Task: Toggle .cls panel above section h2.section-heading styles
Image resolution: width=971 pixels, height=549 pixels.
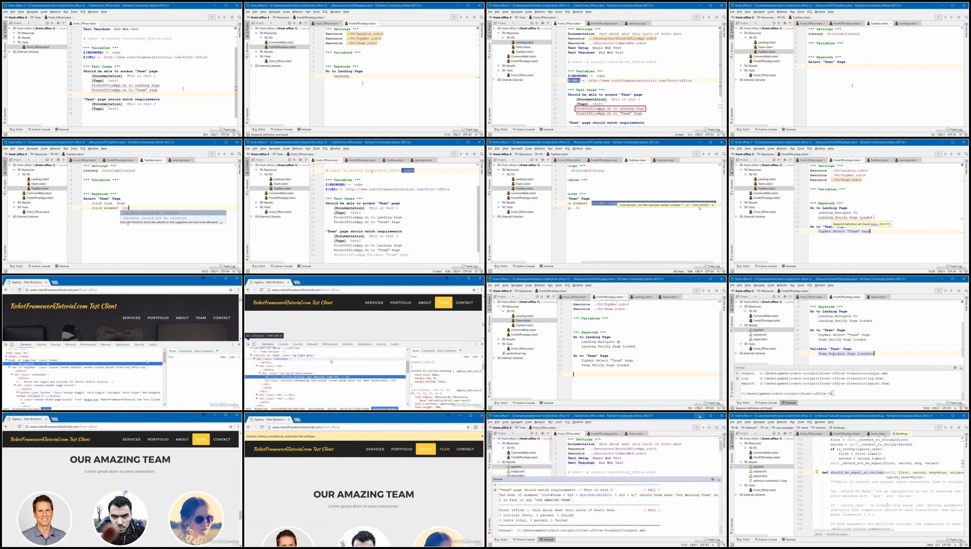Action: click(x=475, y=356)
